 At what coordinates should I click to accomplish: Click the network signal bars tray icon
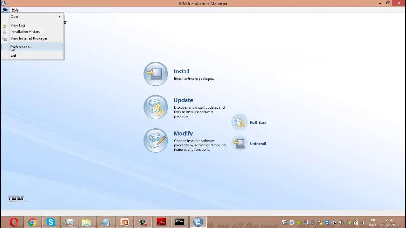[363, 222]
